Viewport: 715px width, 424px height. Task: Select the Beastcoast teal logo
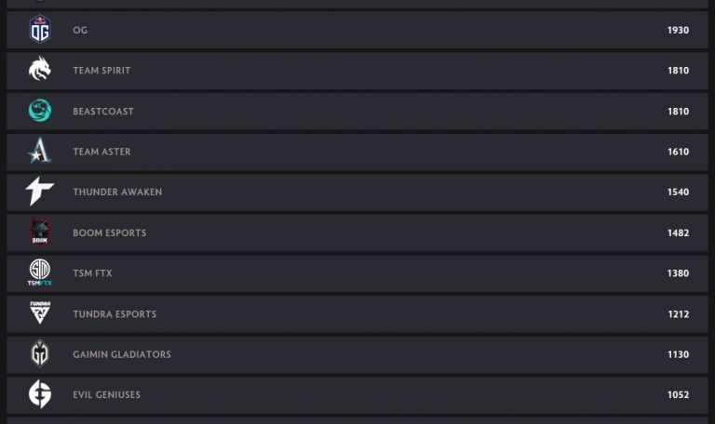coord(40,112)
